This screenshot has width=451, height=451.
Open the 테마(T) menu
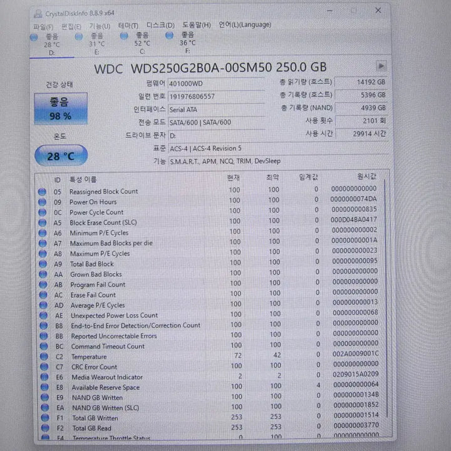[x=128, y=26]
